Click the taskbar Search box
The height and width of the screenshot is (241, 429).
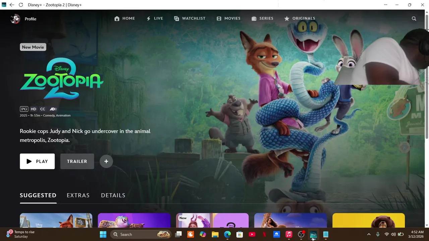(x=141, y=234)
